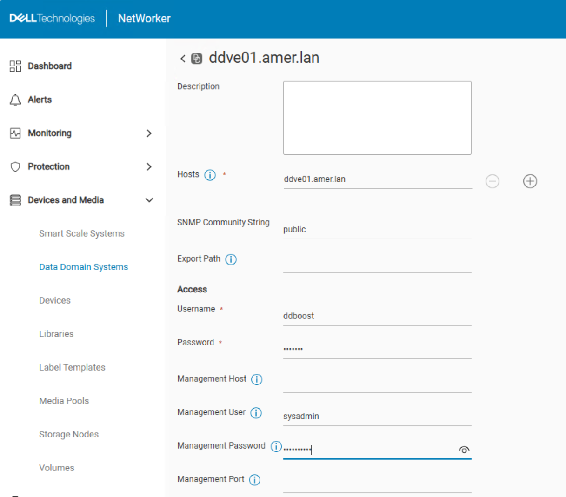The image size is (566, 497).
Task: Open the Hosts info tooltip icon
Action: (x=210, y=175)
